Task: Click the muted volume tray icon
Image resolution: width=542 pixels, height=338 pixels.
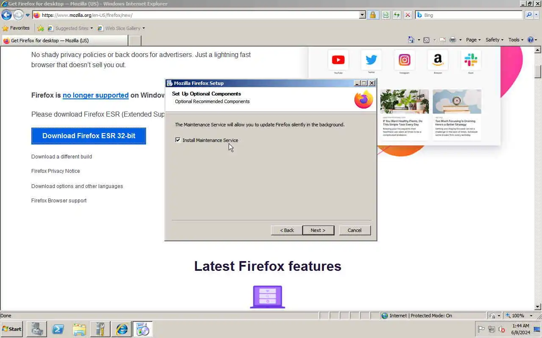Action: coord(502,330)
